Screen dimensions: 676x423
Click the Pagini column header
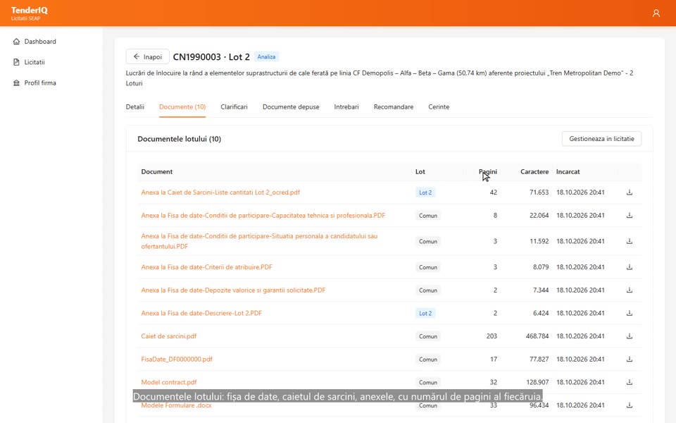[x=487, y=172]
